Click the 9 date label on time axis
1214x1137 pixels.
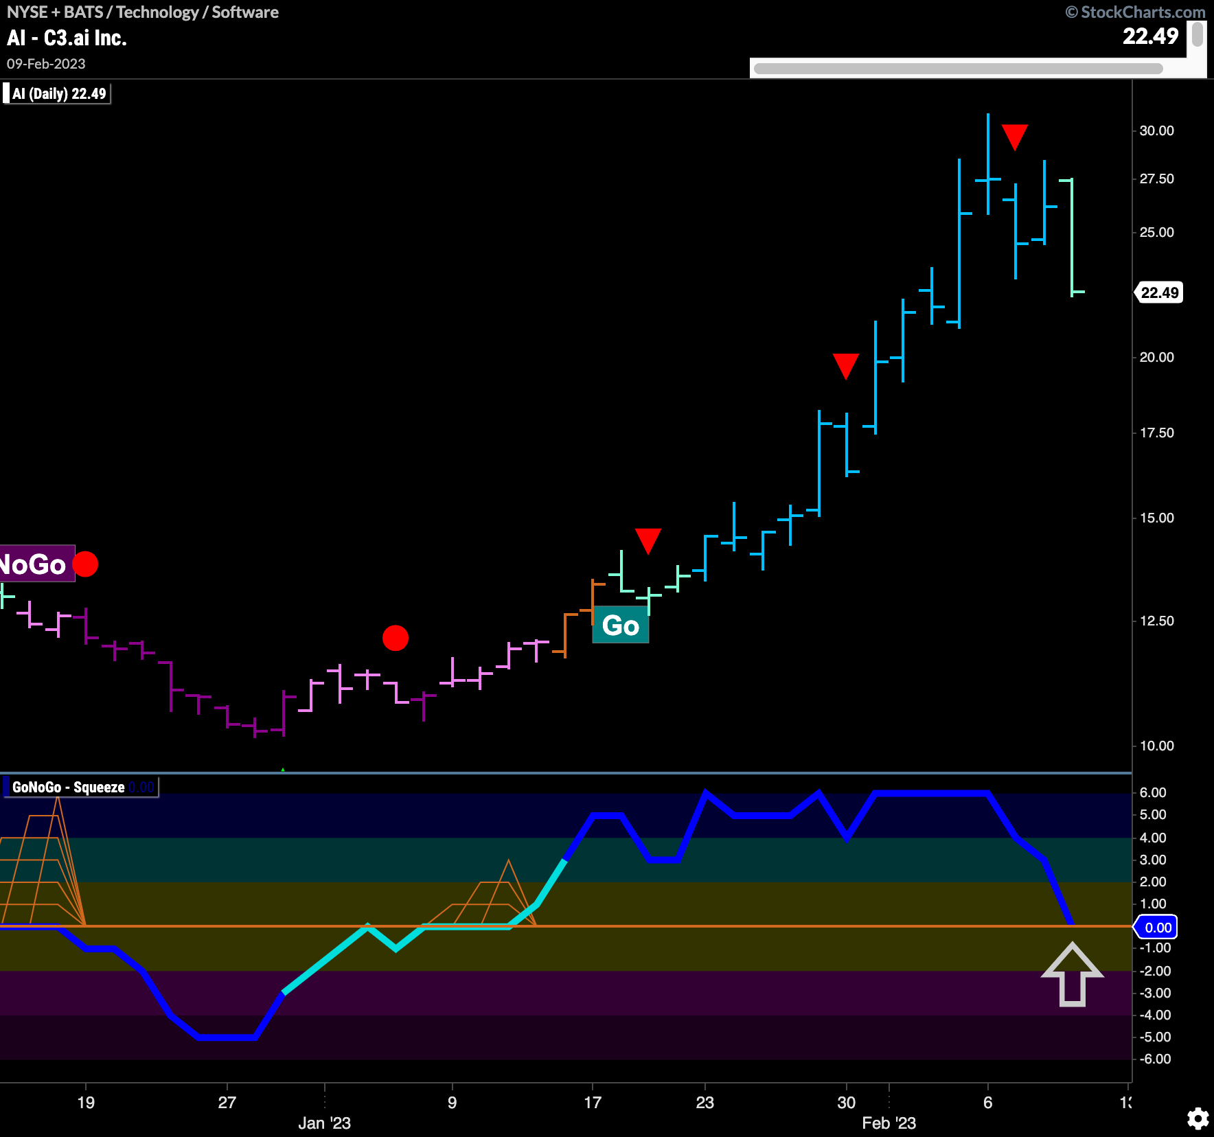(452, 1103)
